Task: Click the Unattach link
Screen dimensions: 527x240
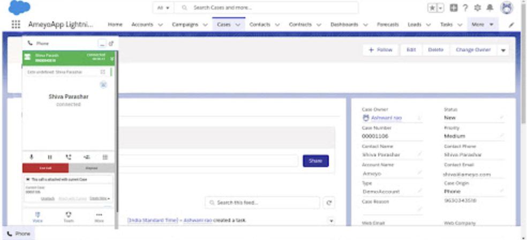Action: click(47, 198)
